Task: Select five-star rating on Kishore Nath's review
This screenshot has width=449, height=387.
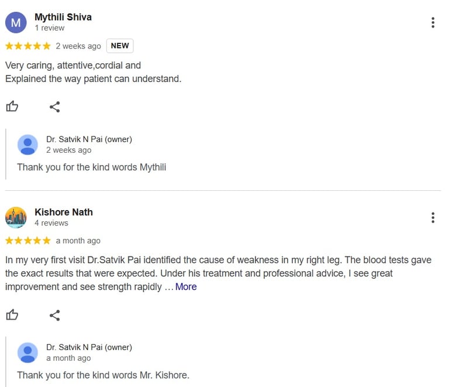Action: pos(28,241)
